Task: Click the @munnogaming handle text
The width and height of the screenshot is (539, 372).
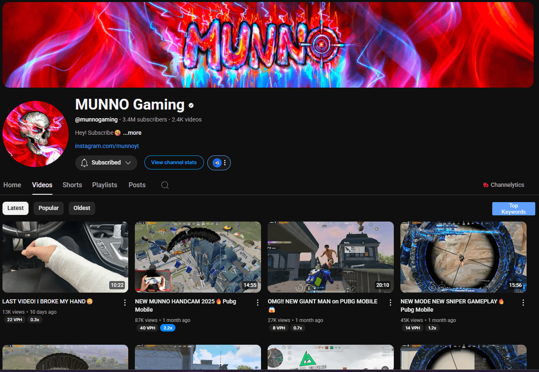Action: click(x=96, y=119)
